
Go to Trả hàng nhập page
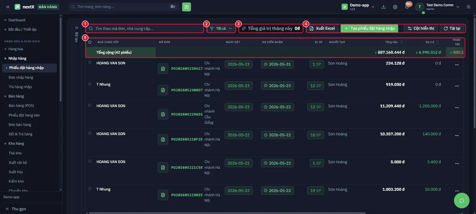point(20,87)
